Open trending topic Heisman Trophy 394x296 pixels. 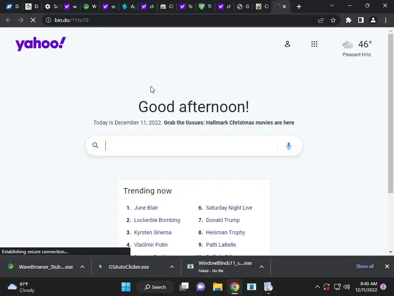point(225,232)
